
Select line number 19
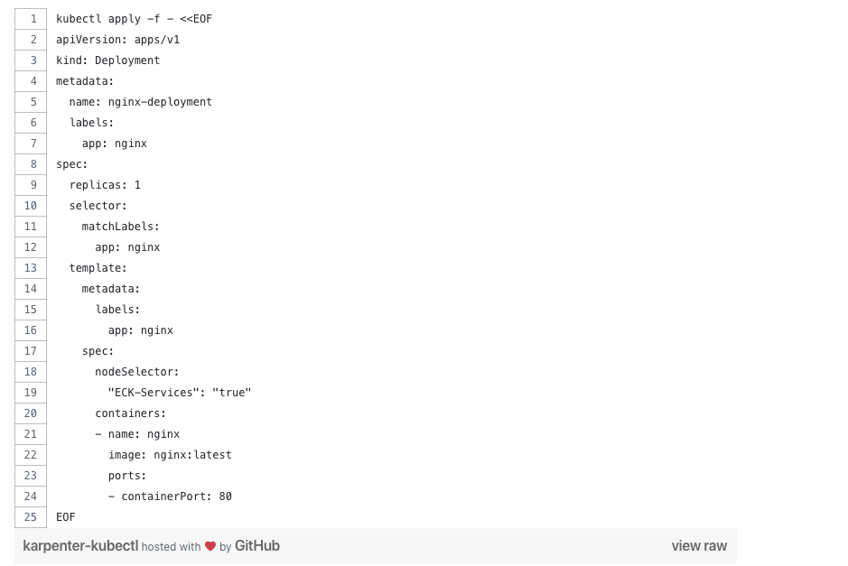[31, 393]
